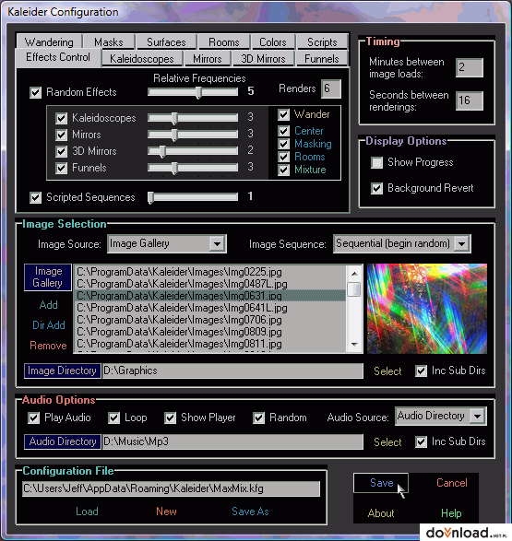Image resolution: width=512 pixels, height=541 pixels.
Task: Open Help
Action: pyautogui.click(x=451, y=513)
